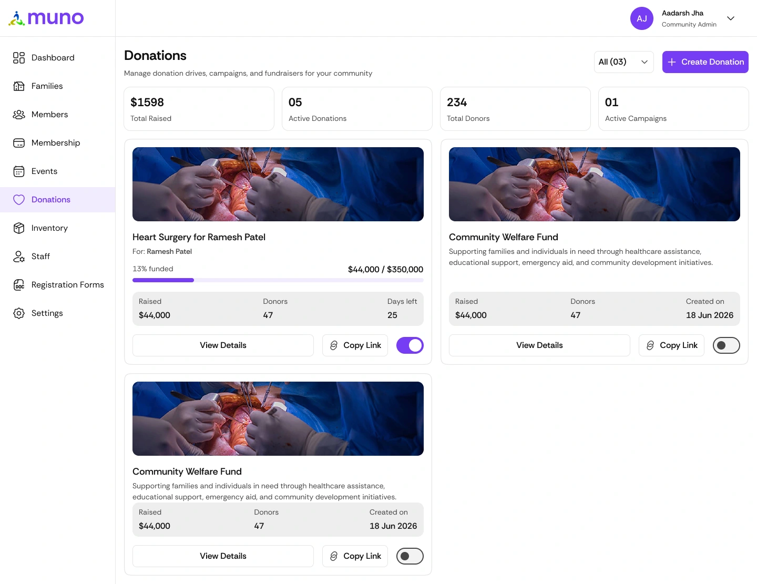Image resolution: width=757 pixels, height=584 pixels.
Task: Click the link icon on the Heart Surgery card
Action: (334, 345)
